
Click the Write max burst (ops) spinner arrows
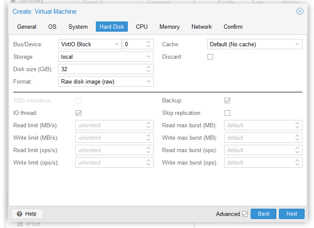(297, 163)
